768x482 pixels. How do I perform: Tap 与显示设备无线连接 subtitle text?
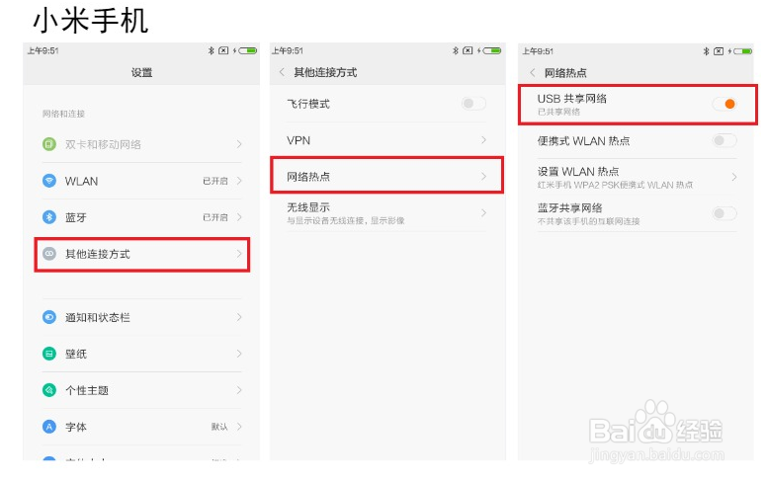click(x=346, y=220)
